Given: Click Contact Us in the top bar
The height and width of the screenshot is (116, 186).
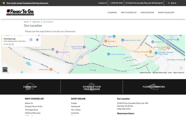Looking at the screenshot, I should pos(103,3).
